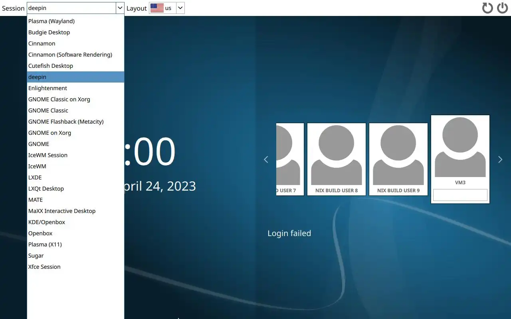Open the keyboard Layout dropdown arrow
511x319 pixels.
180,8
